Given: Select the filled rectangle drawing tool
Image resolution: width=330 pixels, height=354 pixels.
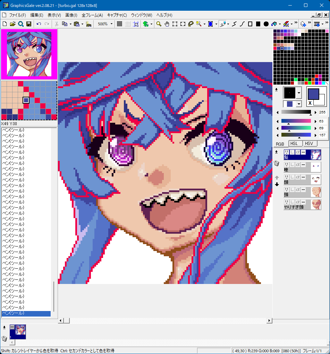Looking at the screenshot, I should pyautogui.click(x=258, y=24).
